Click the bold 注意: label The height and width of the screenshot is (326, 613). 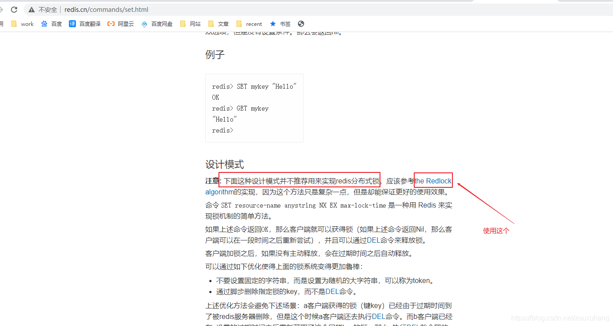(214, 181)
